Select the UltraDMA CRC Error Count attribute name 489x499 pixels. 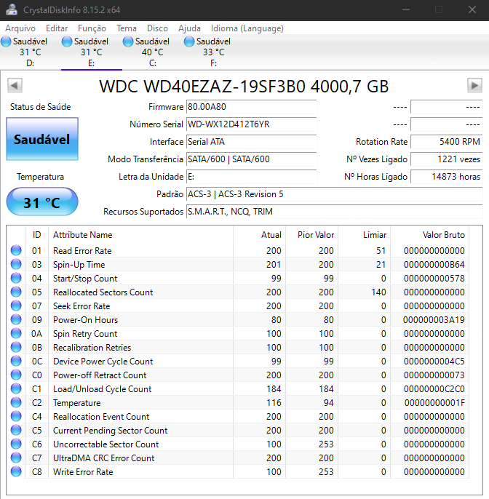click(x=103, y=458)
